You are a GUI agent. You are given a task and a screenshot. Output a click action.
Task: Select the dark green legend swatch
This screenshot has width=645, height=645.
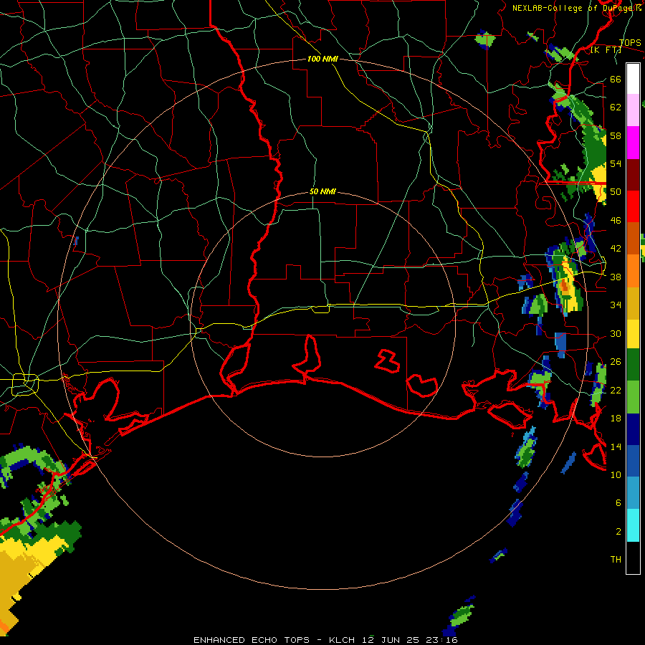(x=633, y=365)
